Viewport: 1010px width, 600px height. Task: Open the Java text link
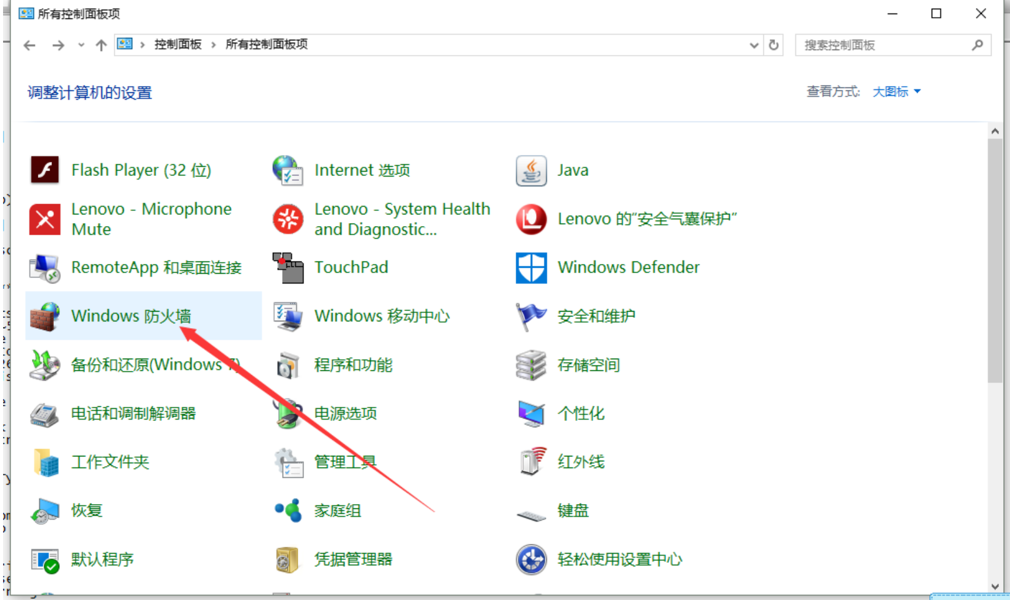pyautogui.click(x=573, y=170)
